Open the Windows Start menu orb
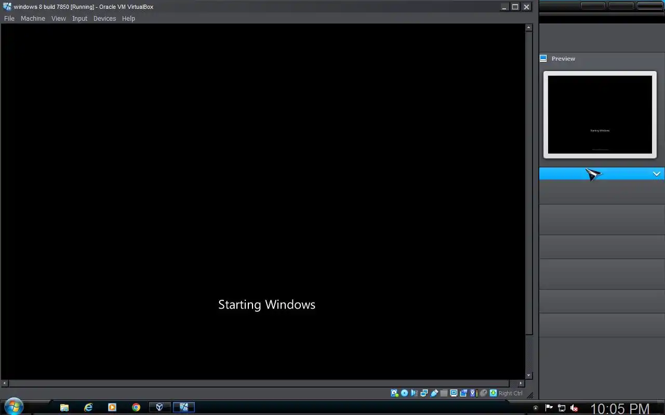 click(14, 407)
